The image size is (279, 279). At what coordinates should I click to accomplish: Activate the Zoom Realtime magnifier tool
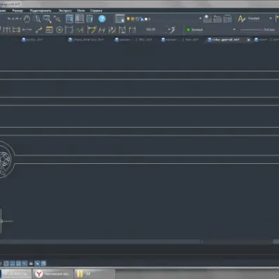(38, 19)
